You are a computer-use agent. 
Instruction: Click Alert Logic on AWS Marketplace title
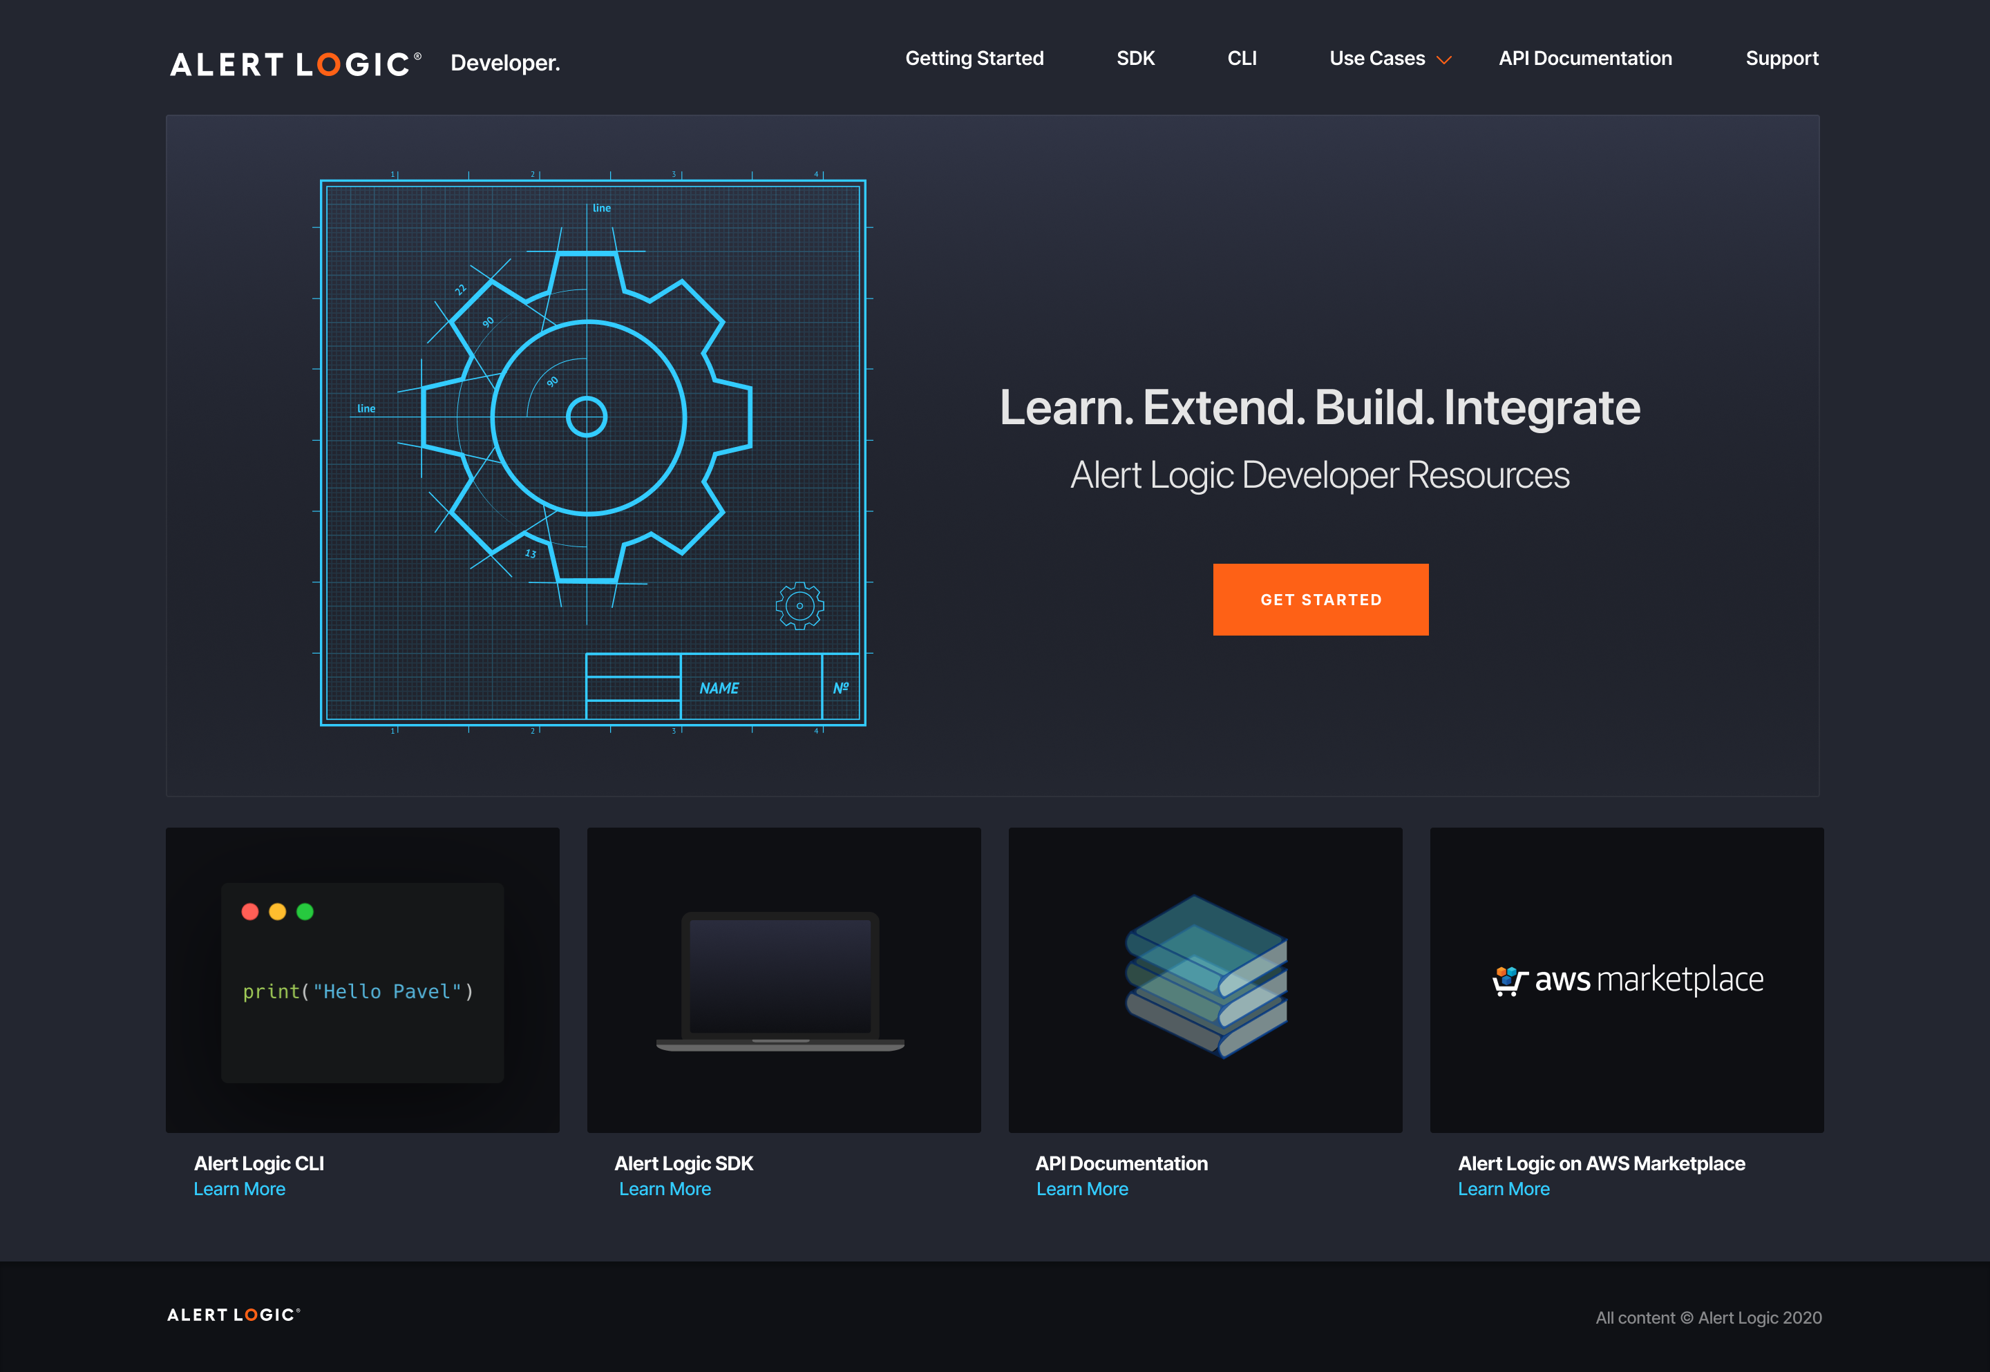pos(1600,1163)
